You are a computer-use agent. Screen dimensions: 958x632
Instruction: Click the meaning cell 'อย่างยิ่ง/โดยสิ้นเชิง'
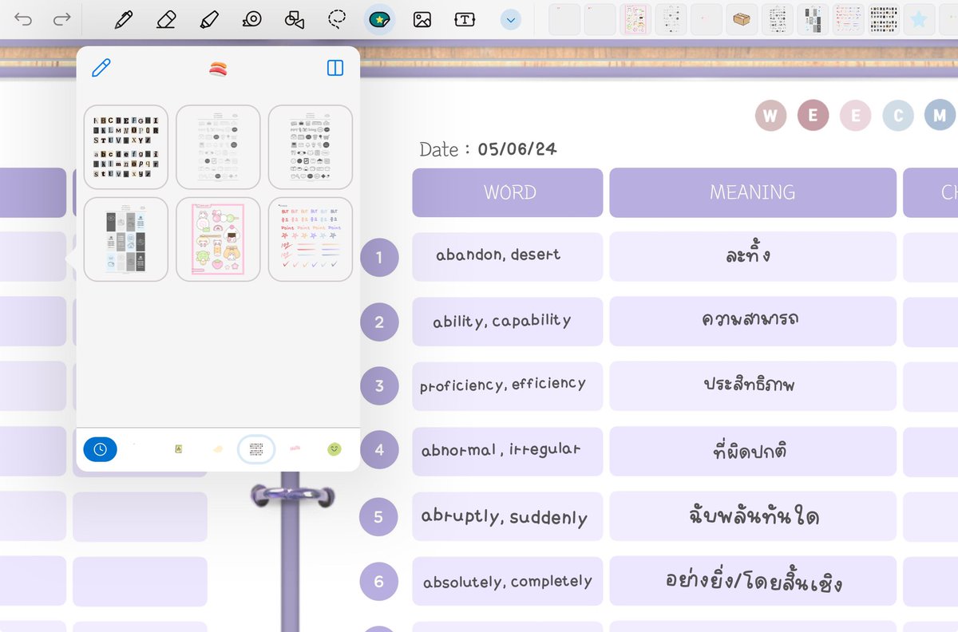(x=753, y=581)
